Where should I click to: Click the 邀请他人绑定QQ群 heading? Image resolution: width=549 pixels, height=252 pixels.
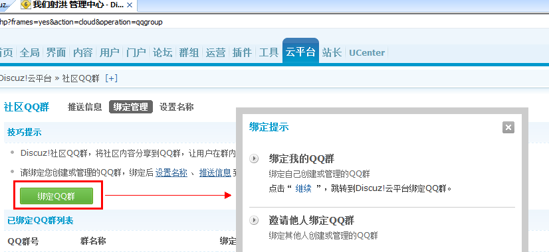(312, 221)
